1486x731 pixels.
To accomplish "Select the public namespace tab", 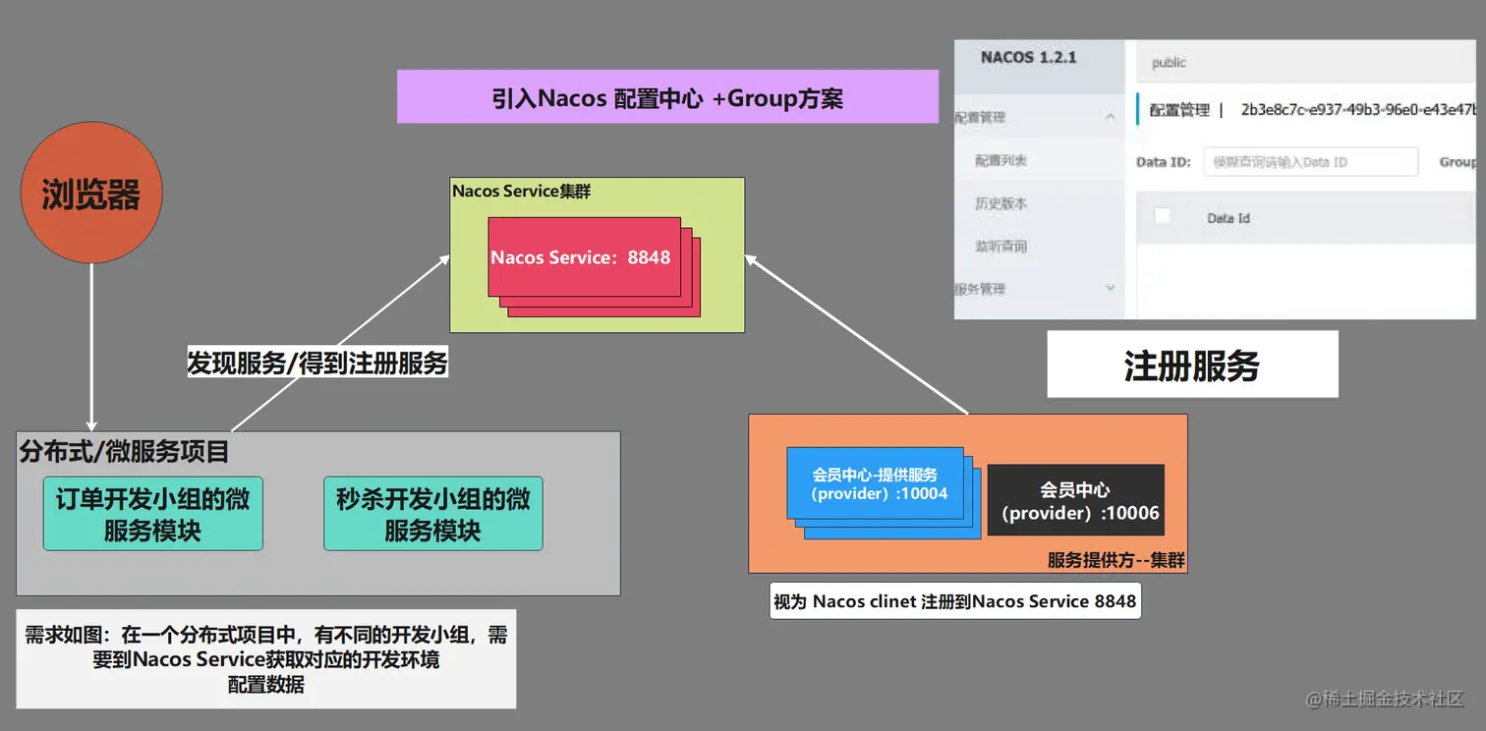I will tap(1169, 63).
